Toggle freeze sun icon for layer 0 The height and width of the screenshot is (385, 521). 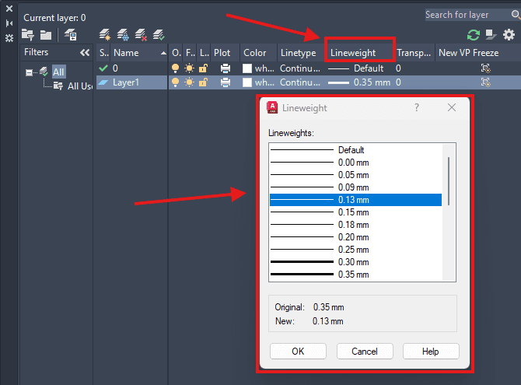point(189,68)
